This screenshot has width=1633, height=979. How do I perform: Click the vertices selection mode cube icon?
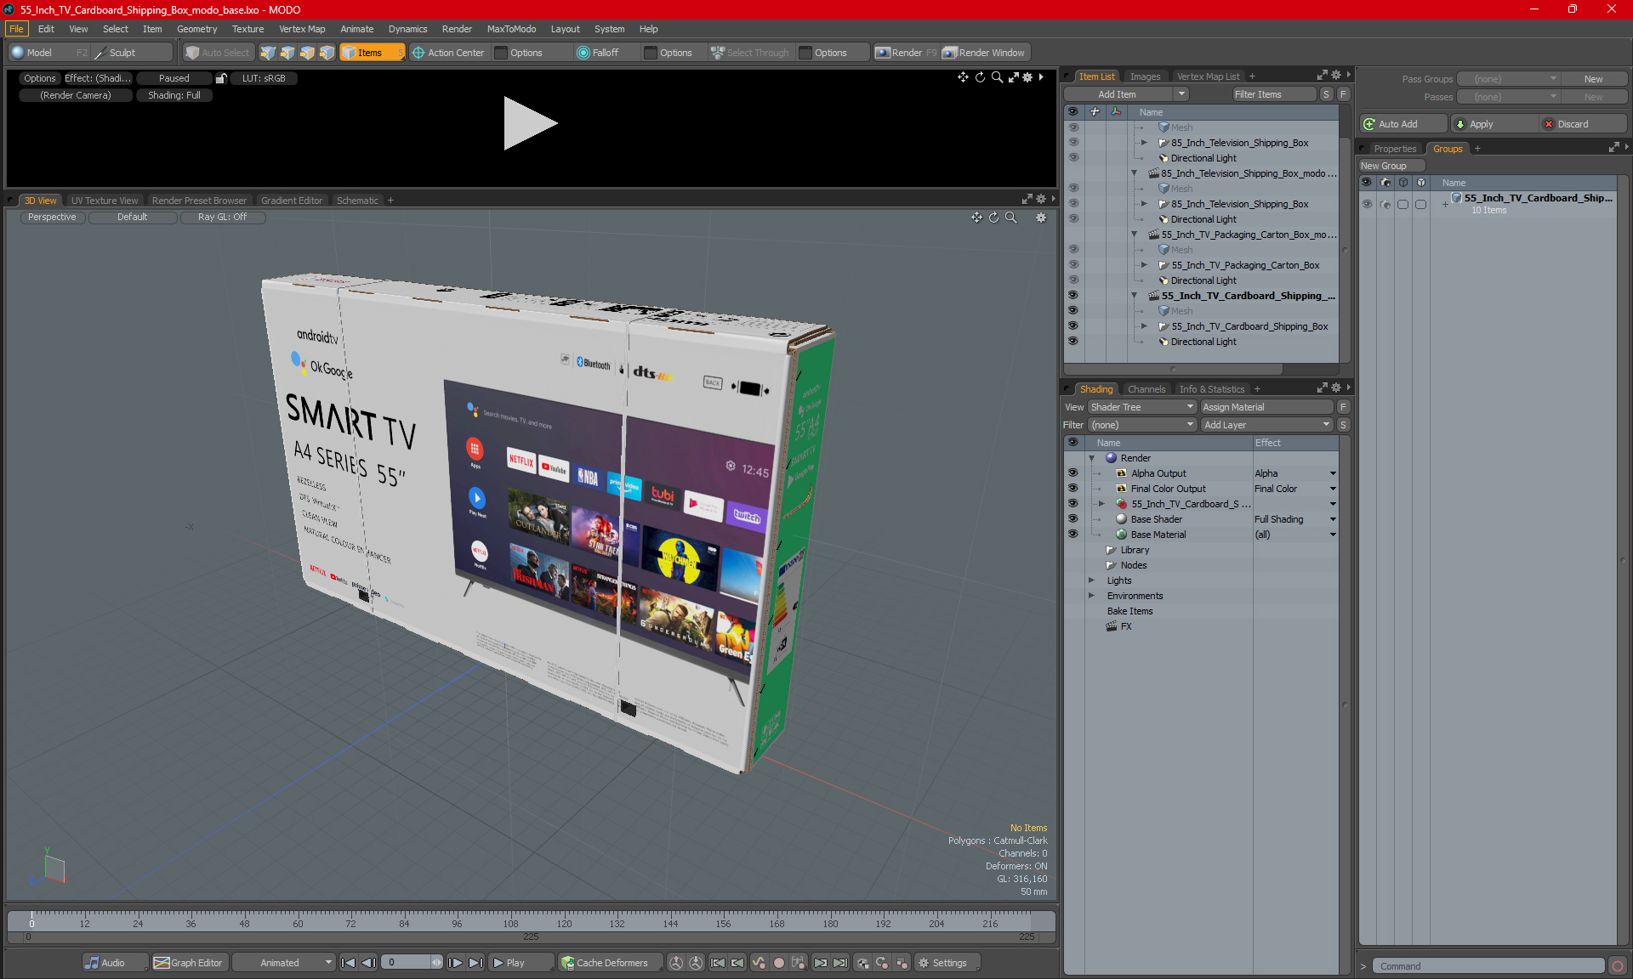pyautogui.click(x=268, y=53)
